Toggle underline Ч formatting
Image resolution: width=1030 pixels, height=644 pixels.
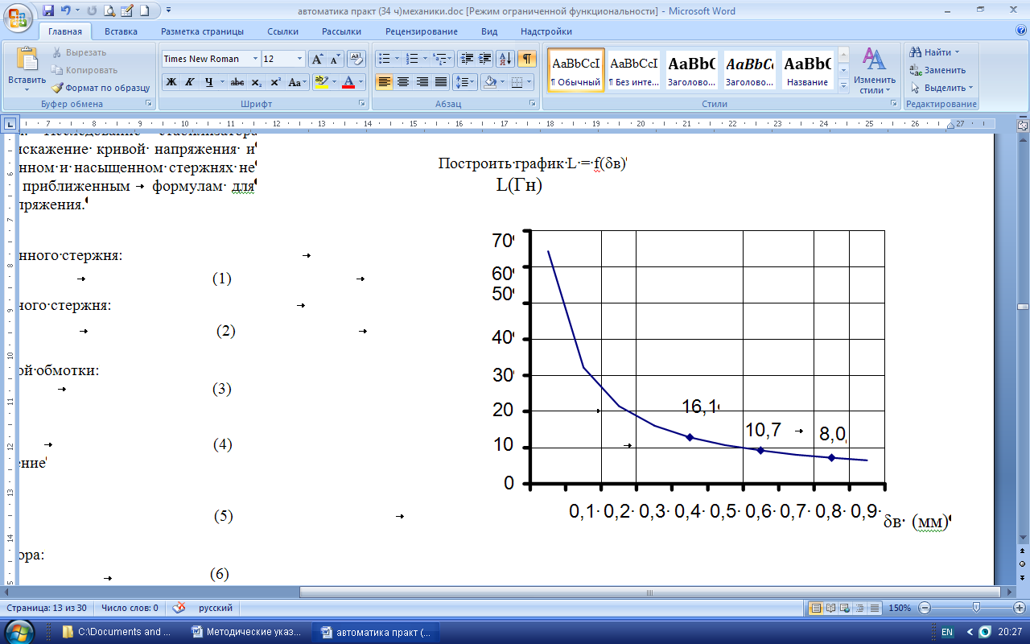pyautogui.click(x=209, y=82)
